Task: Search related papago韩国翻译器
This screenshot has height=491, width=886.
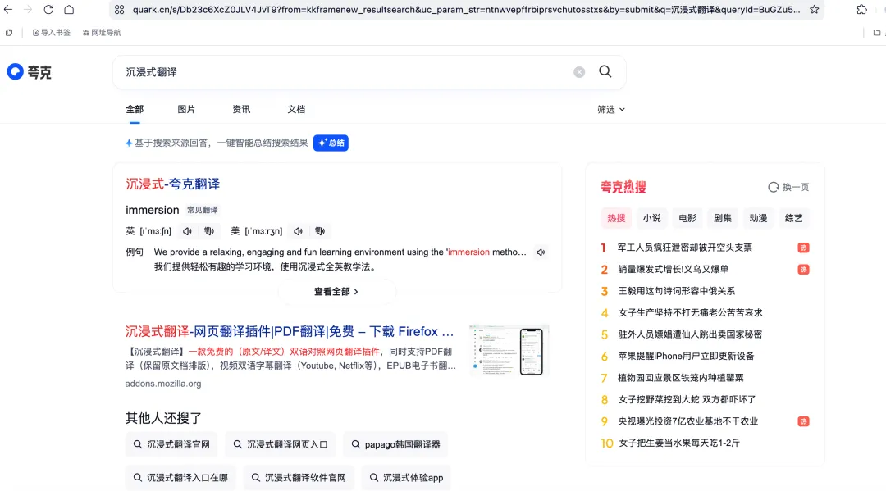Action: (x=395, y=445)
